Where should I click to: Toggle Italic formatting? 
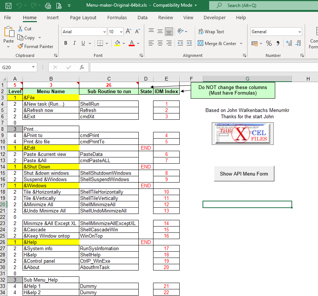point(75,43)
